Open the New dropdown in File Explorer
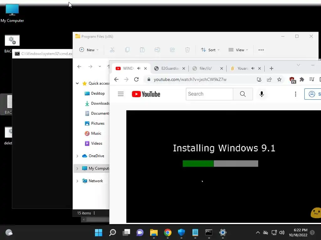 coord(89,50)
